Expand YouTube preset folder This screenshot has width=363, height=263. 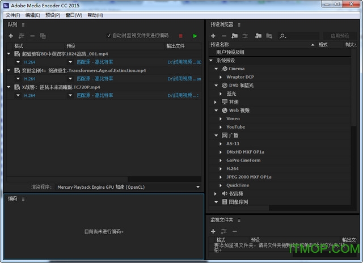tap(221, 127)
